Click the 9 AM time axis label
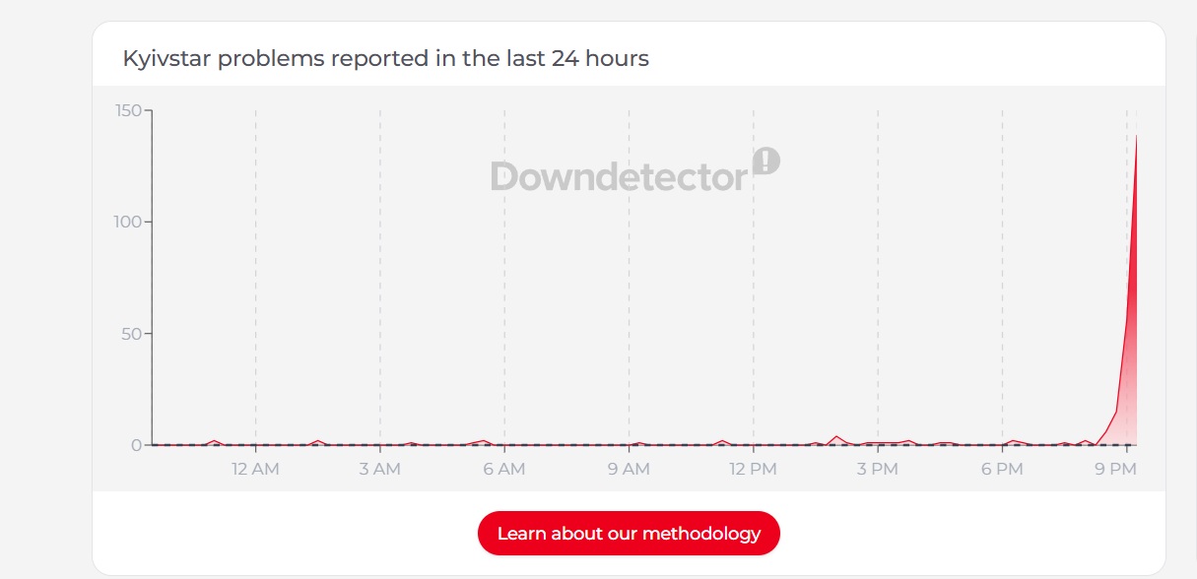Viewport: 1197px width, 579px height. [629, 470]
